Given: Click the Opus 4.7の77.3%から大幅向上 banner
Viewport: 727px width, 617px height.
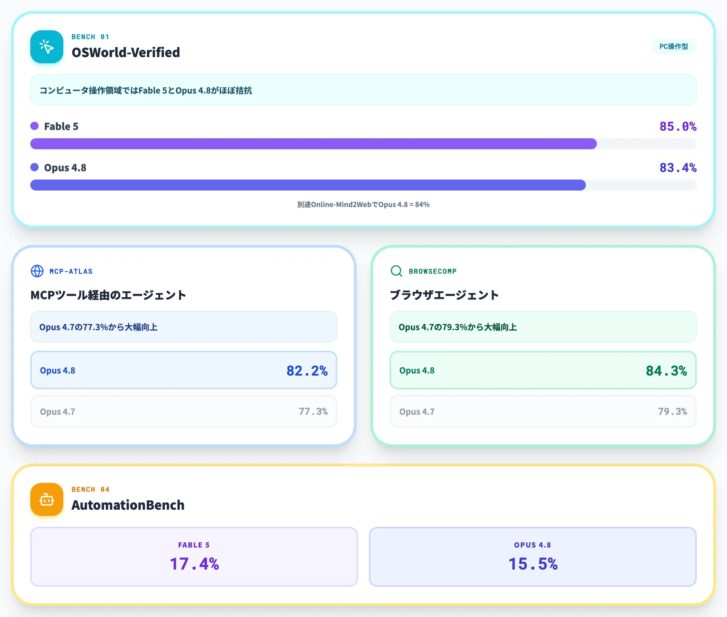Looking at the screenshot, I should coord(184,327).
